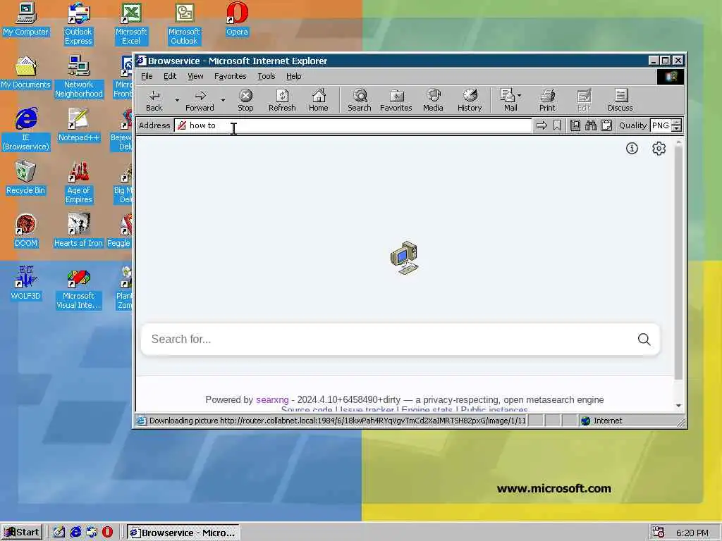Open the Start menu
Viewport: 722px width, 541px height.
pos(22,533)
